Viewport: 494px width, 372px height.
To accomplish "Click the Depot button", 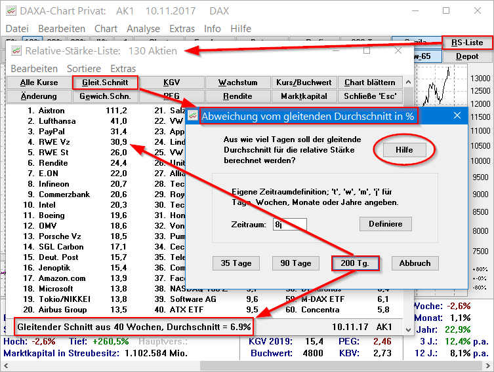I will point(467,56).
